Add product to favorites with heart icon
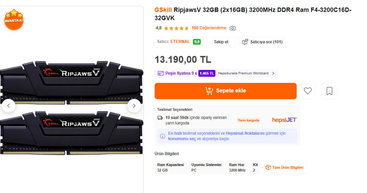367x193 pixels. coord(308,91)
